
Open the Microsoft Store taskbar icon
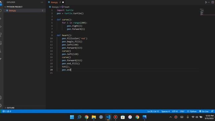[x=123, y=117]
